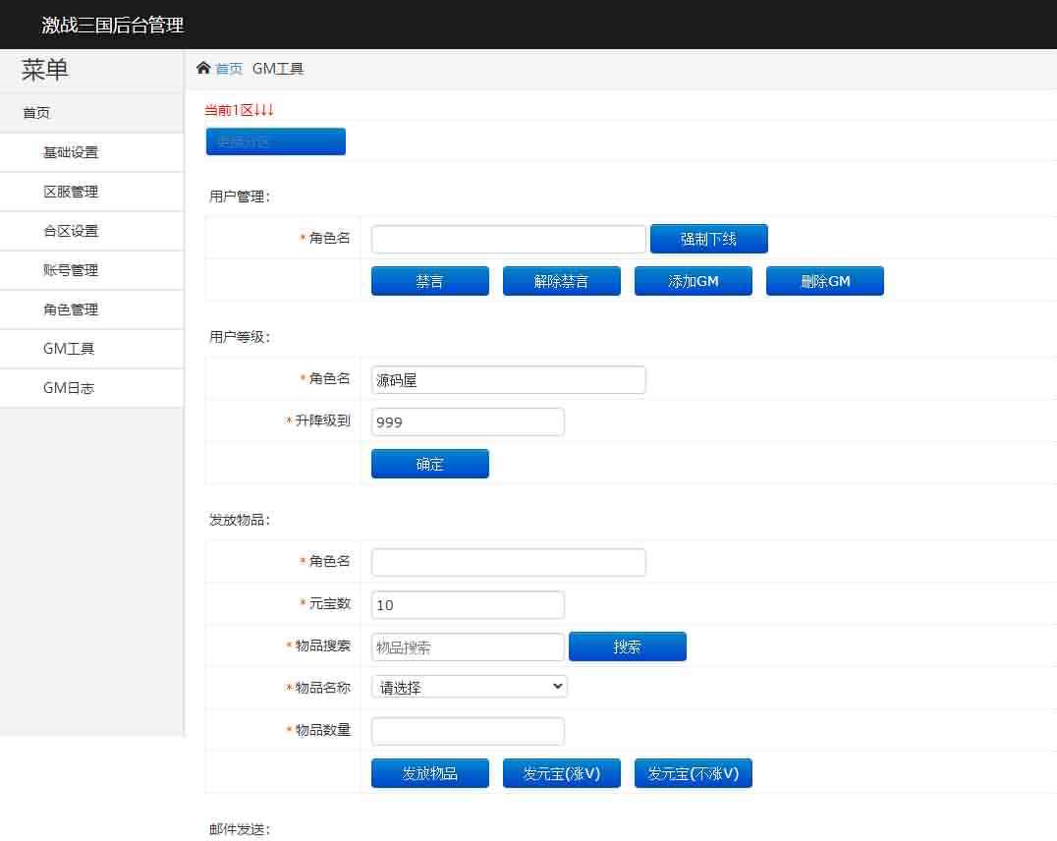The width and height of the screenshot is (1057, 841).
Task: Click the 更换分区 button
Action: coord(275,141)
